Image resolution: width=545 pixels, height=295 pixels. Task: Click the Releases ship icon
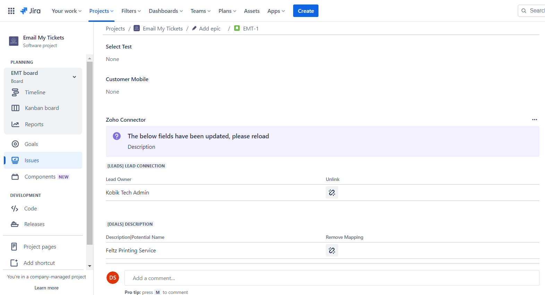[15, 224]
